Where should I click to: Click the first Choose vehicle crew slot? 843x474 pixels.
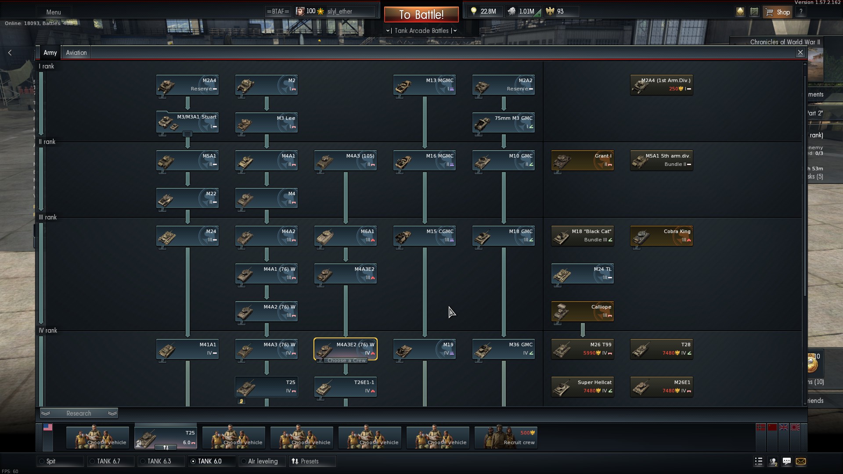(x=97, y=438)
